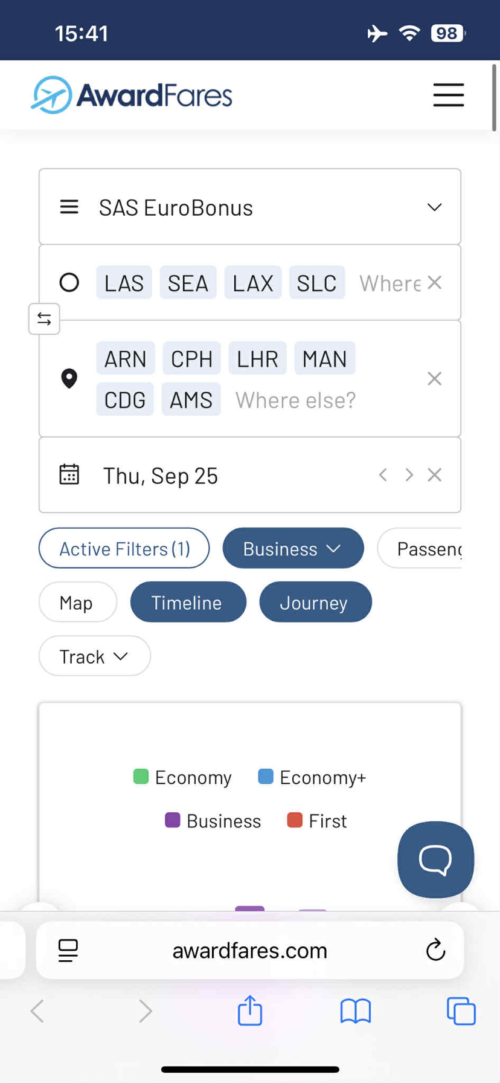The width and height of the screenshot is (500, 1083).
Task: Swap origin and destination airports
Action: click(44, 318)
